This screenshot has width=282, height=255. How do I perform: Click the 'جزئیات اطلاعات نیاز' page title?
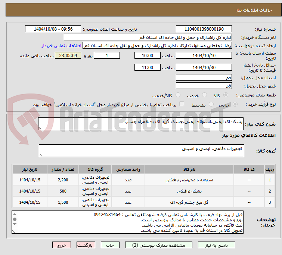254,10
